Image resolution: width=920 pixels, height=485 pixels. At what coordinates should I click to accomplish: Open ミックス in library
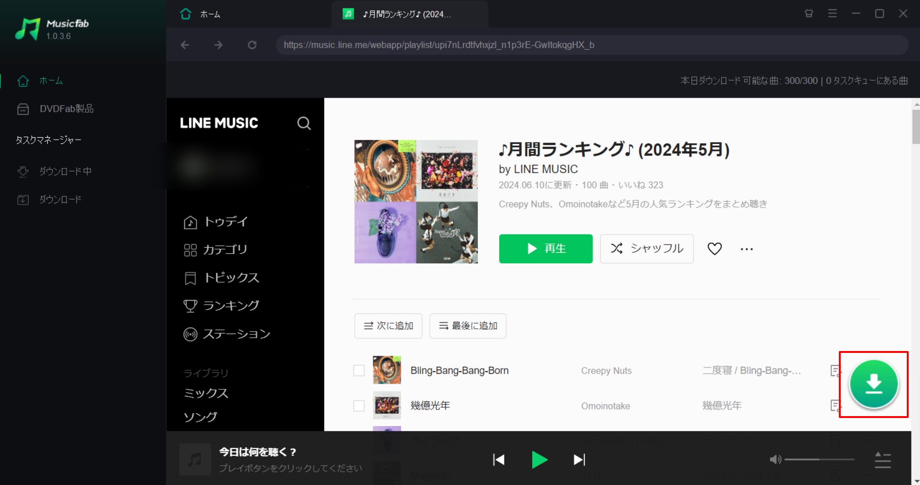tap(206, 393)
